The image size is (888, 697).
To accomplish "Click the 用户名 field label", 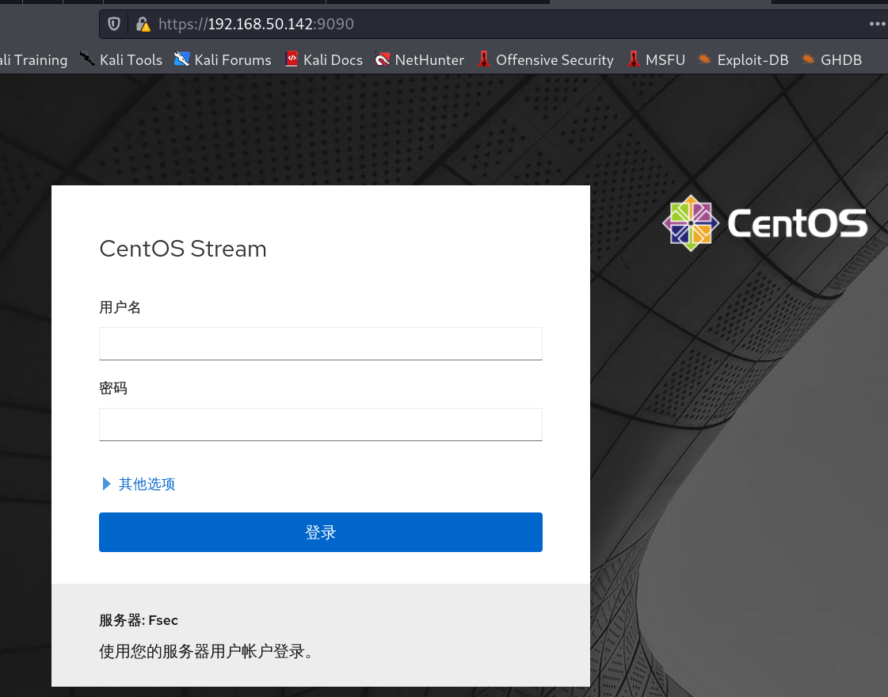I will 120,307.
